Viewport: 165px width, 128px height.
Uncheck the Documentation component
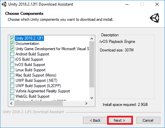(12, 44)
